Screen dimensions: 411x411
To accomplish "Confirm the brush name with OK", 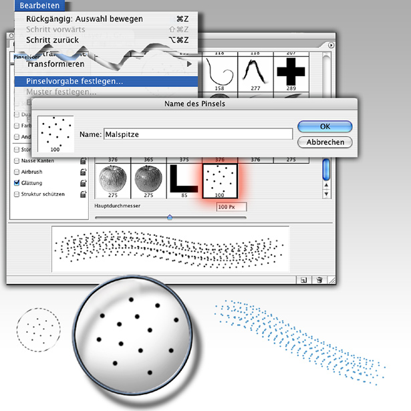I will click(x=325, y=126).
